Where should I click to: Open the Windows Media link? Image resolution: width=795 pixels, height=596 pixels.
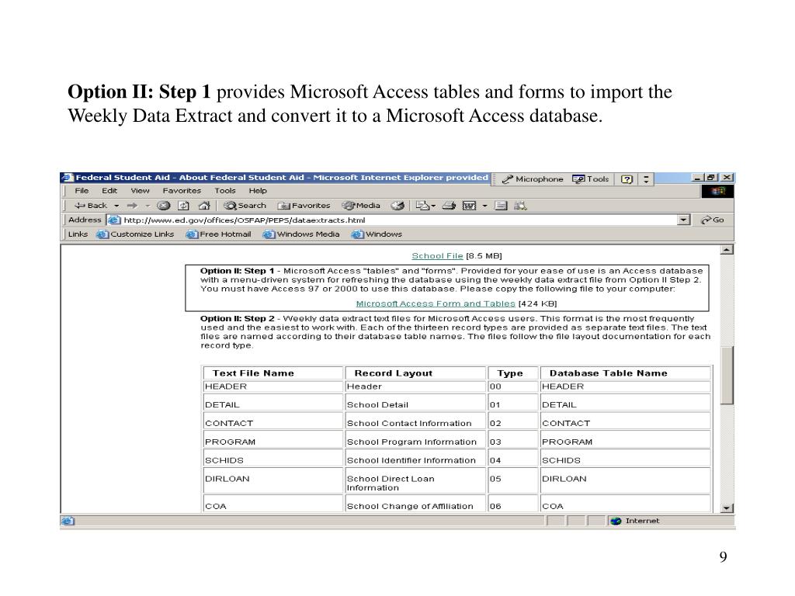301,234
